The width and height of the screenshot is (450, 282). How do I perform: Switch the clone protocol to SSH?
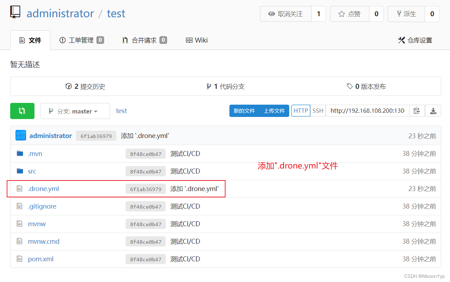pos(318,111)
